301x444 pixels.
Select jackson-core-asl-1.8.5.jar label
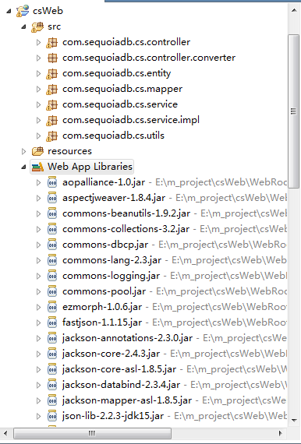tap(119, 369)
